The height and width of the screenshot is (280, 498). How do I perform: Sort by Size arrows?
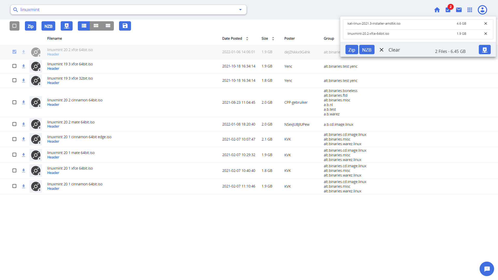tap(273, 39)
